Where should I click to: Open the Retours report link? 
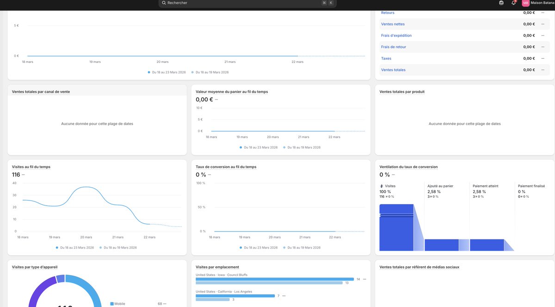click(388, 13)
